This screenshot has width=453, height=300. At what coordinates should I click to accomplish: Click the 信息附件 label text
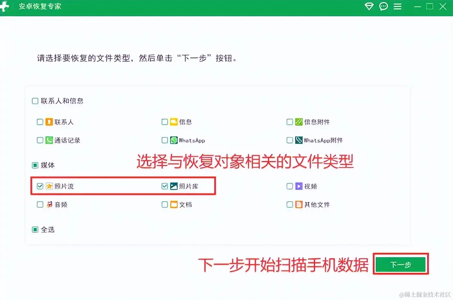point(317,122)
